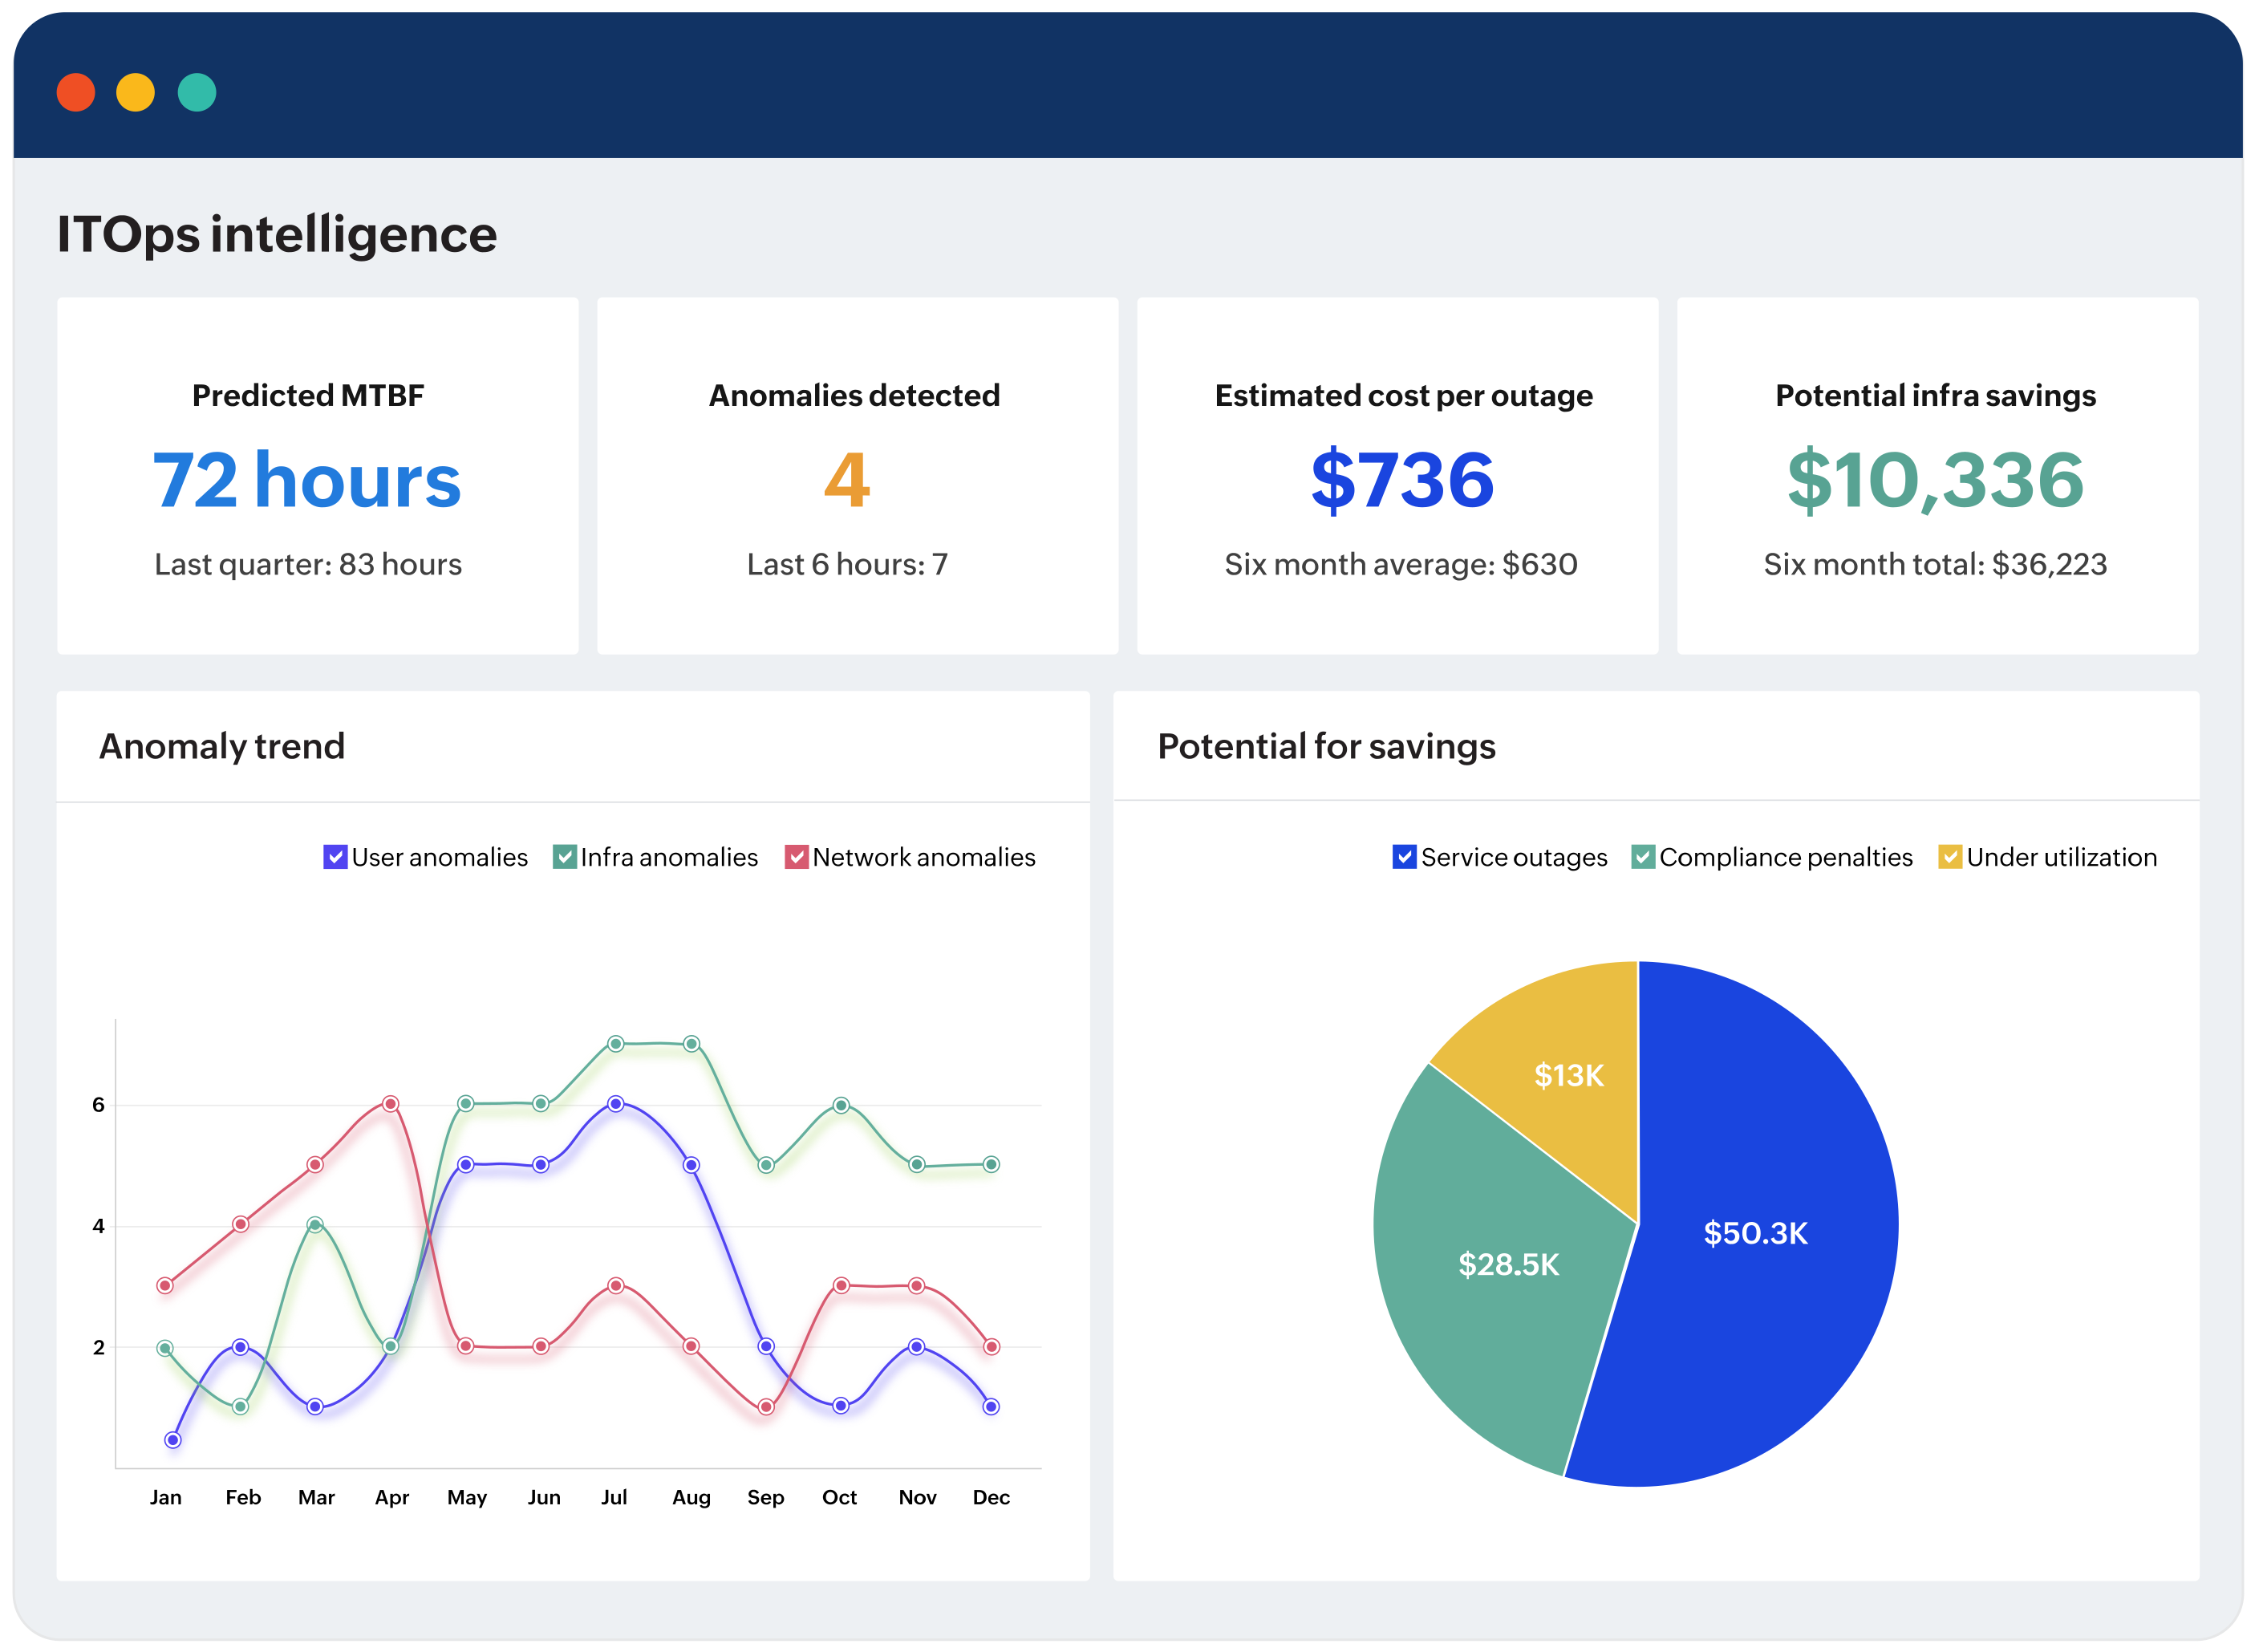Click the Network anomalies point at Jan
This screenshot has height=1652, width=2263.
165,1286
